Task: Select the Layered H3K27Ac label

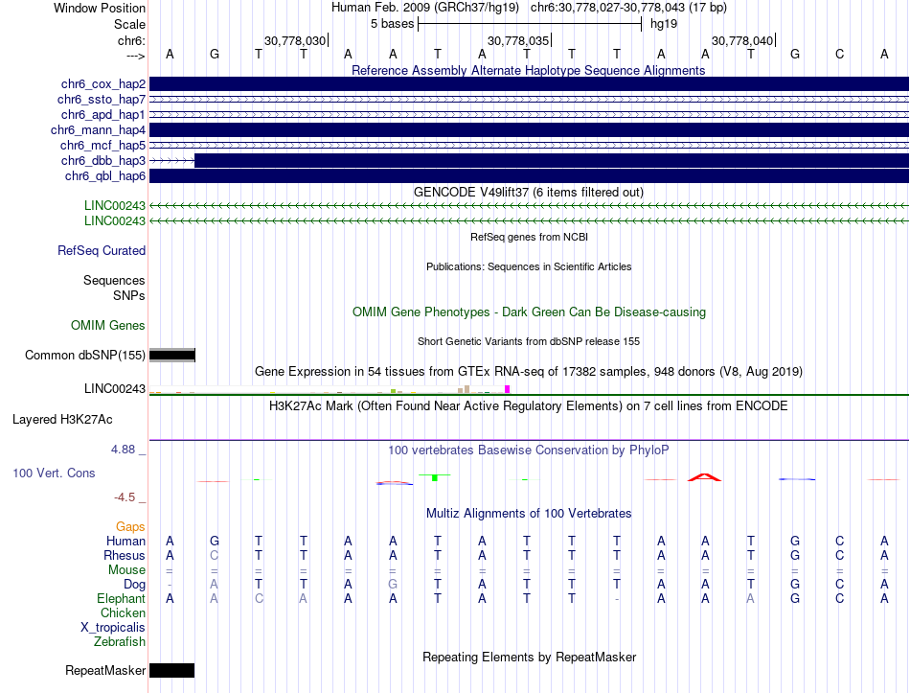Action: point(62,420)
